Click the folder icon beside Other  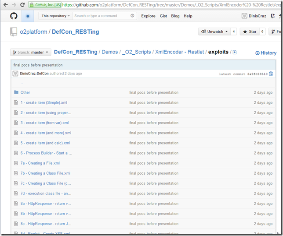(x=16, y=92)
